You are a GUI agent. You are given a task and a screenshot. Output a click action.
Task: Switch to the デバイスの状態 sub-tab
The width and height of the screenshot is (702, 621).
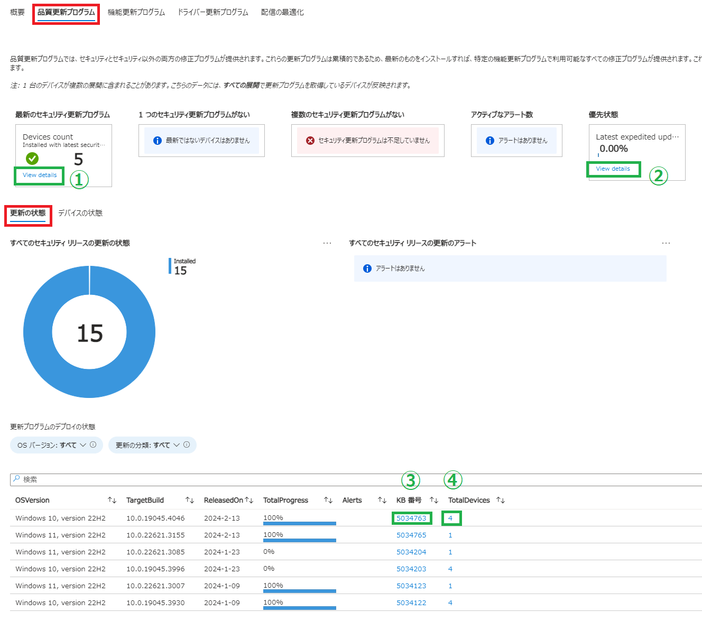point(80,213)
